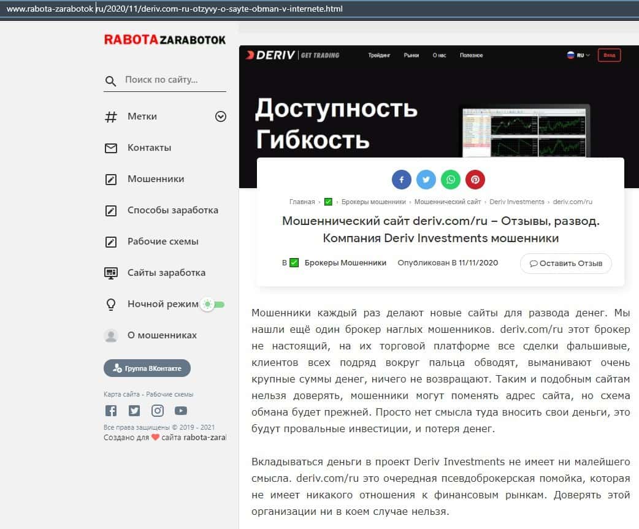The width and height of the screenshot is (639, 529).
Task: Open the Карта сайта footer link
Action: pos(121,394)
